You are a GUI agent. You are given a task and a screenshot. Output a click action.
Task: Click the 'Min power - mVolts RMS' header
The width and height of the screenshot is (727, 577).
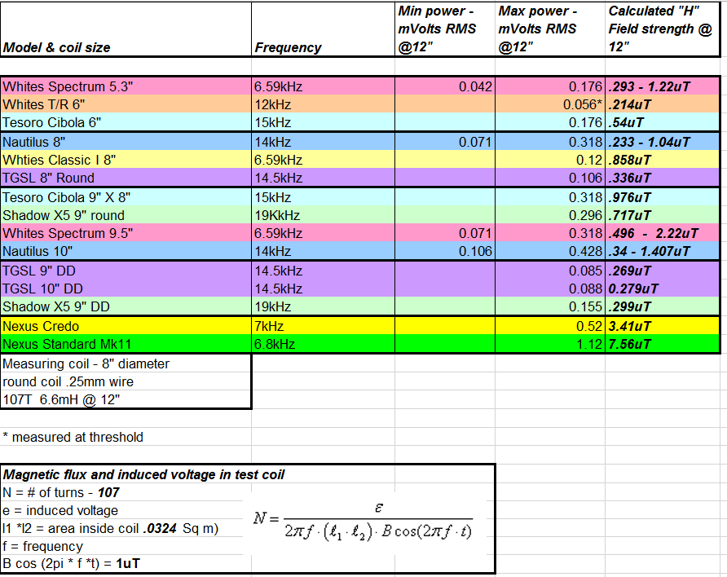click(445, 29)
